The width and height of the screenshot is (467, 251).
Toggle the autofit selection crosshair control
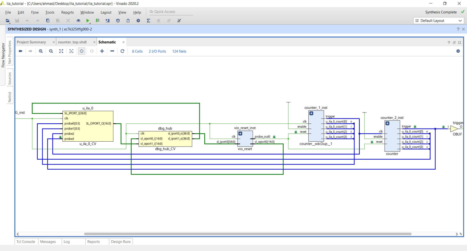pyautogui.click(x=81, y=51)
